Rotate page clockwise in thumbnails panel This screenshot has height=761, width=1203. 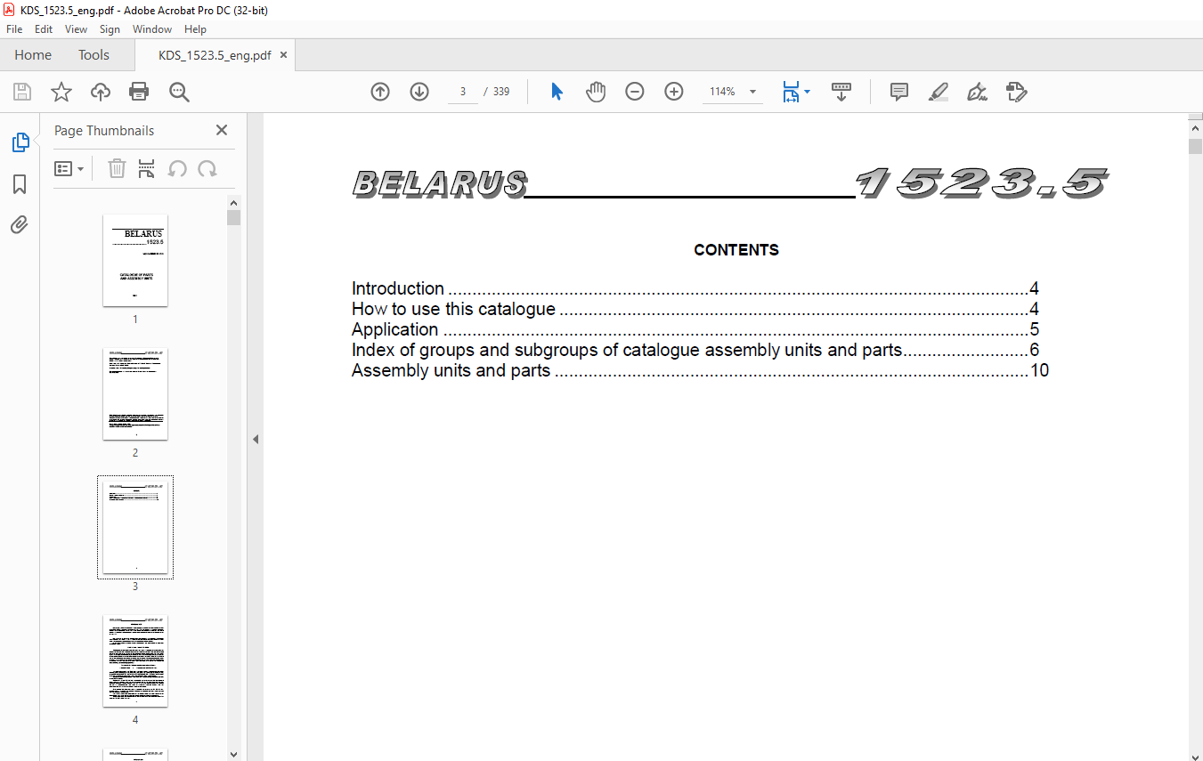click(x=207, y=168)
